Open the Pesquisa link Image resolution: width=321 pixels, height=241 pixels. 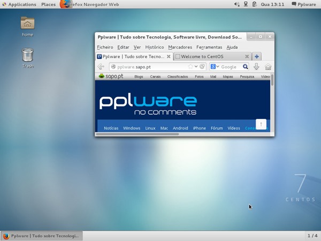click(x=247, y=77)
